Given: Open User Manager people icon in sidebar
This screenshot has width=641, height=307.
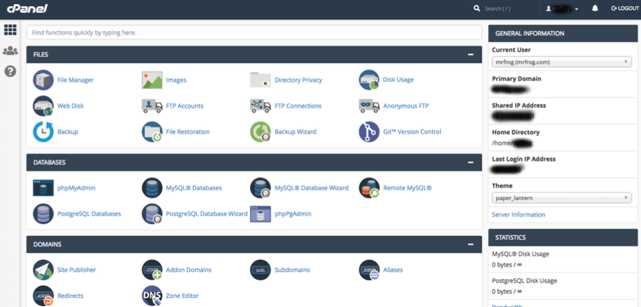Looking at the screenshot, I should coord(10,51).
